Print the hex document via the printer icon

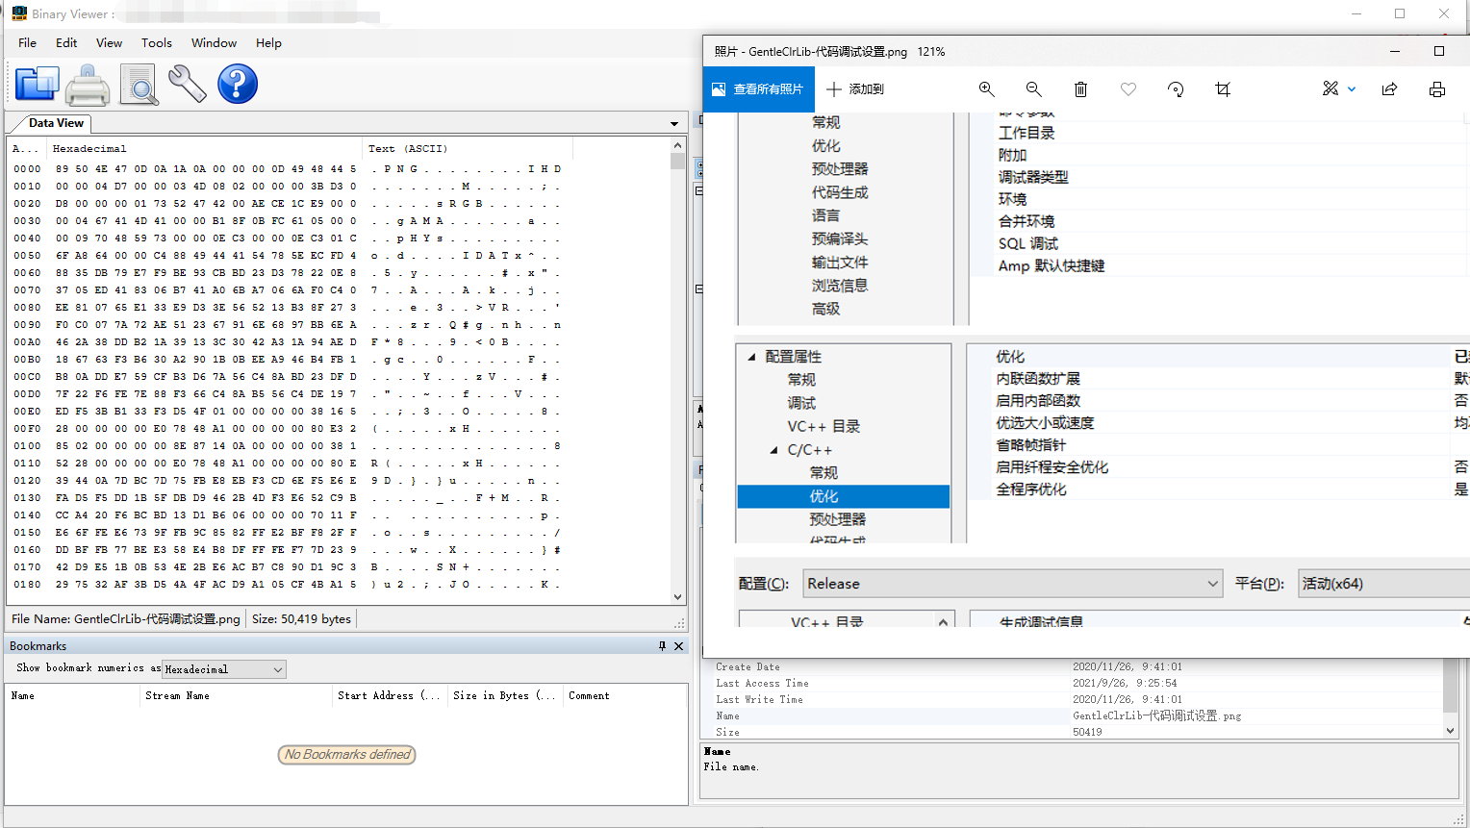[88, 84]
